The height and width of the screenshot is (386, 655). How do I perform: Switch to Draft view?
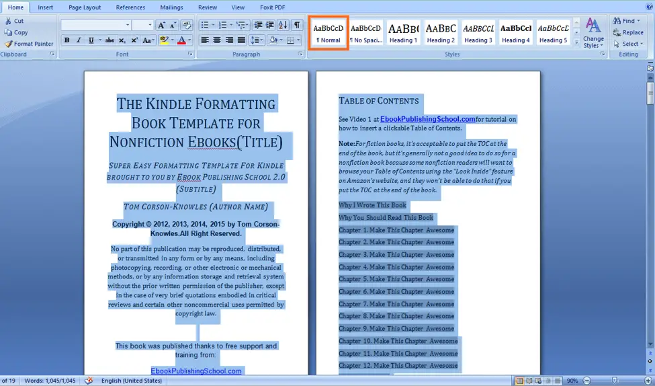tap(557, 381)
